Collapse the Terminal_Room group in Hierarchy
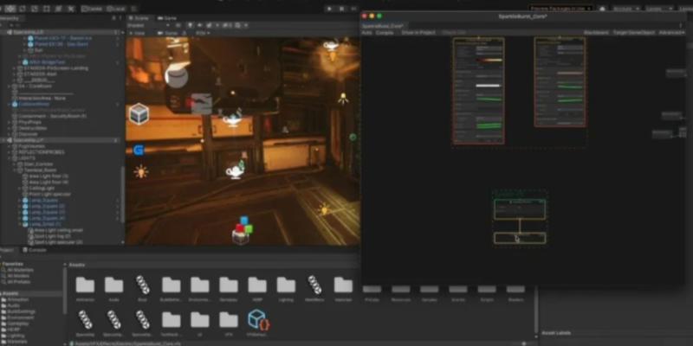Screen dimensions: 693x346 (15, 170)
